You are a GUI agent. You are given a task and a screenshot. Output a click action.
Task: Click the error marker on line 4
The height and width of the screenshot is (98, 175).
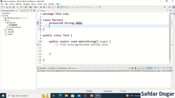click(38, 23)
